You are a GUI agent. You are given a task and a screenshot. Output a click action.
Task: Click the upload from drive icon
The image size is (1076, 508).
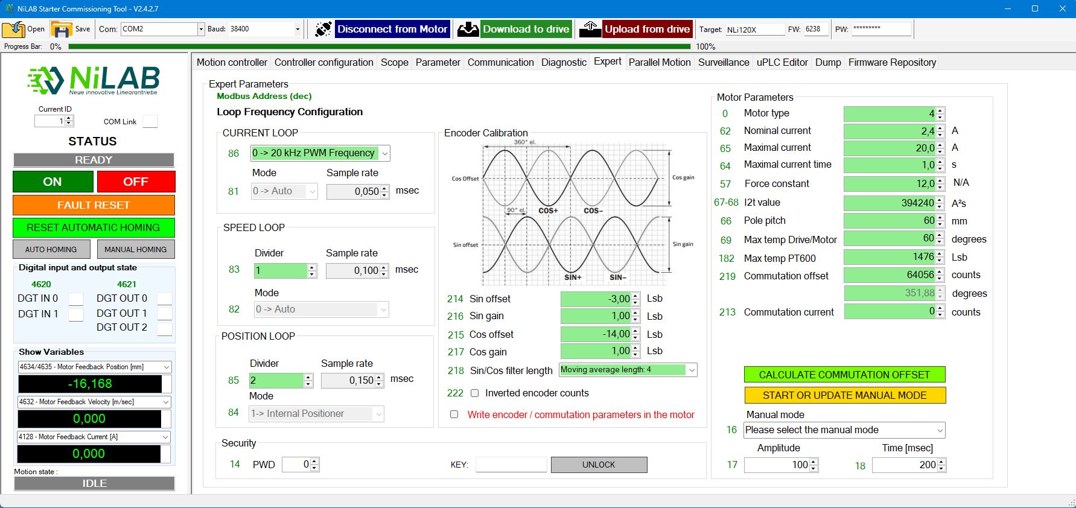pyautogui.click(x=590, y=29)
